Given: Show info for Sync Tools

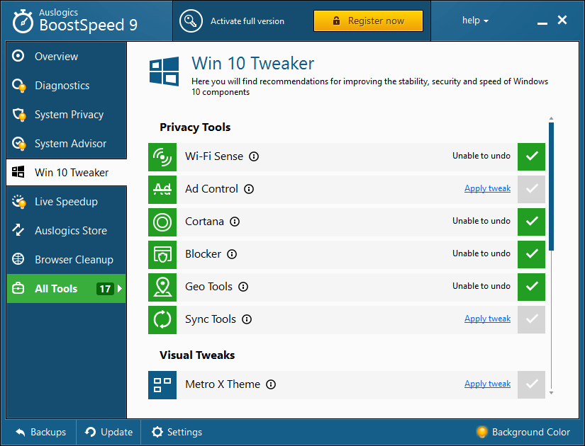Looking at the screenshot, I should click(247, 319).
